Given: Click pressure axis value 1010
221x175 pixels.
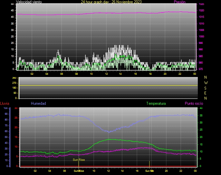Looking at the screenshot, I should coord(201,24).
